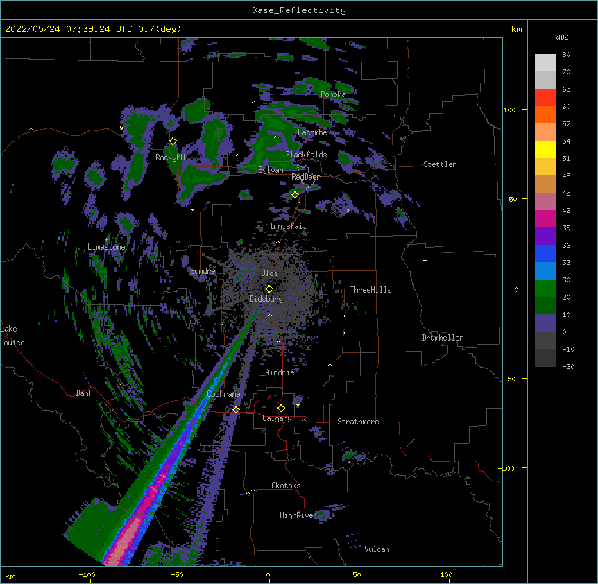
Task: Click the HighRiver label
Action: (x=298, y=515)
